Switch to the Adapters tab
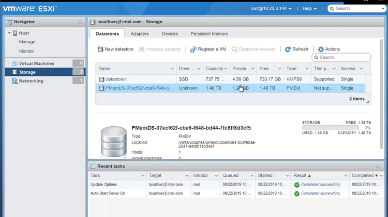Image resolution: width=388 pixels, height=217 pixels. [x=140, y=34]
